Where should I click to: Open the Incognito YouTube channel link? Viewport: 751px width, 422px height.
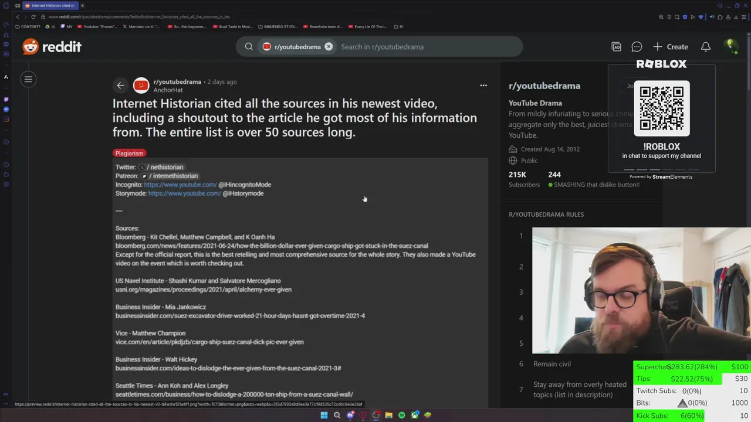[180, 185]
